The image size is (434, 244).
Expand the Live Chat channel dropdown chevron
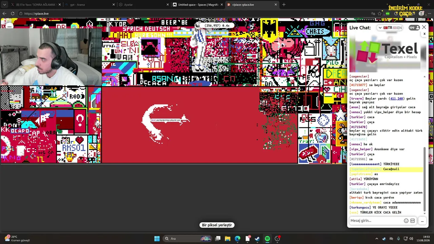pos(380,28)
